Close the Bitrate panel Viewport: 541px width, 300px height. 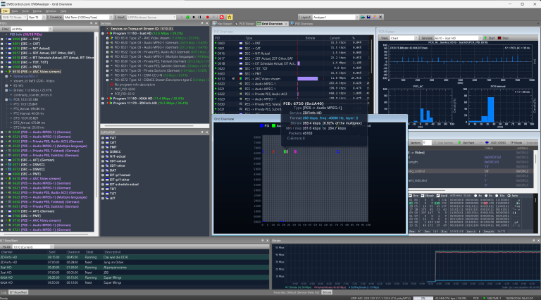[x=538, y=241]
